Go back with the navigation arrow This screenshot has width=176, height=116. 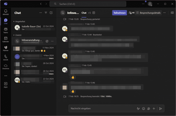pyautogui.click(x=41, y=4)
